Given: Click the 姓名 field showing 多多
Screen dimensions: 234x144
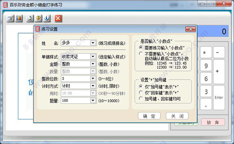Looking at the screenshot, I should coord(78,43).
